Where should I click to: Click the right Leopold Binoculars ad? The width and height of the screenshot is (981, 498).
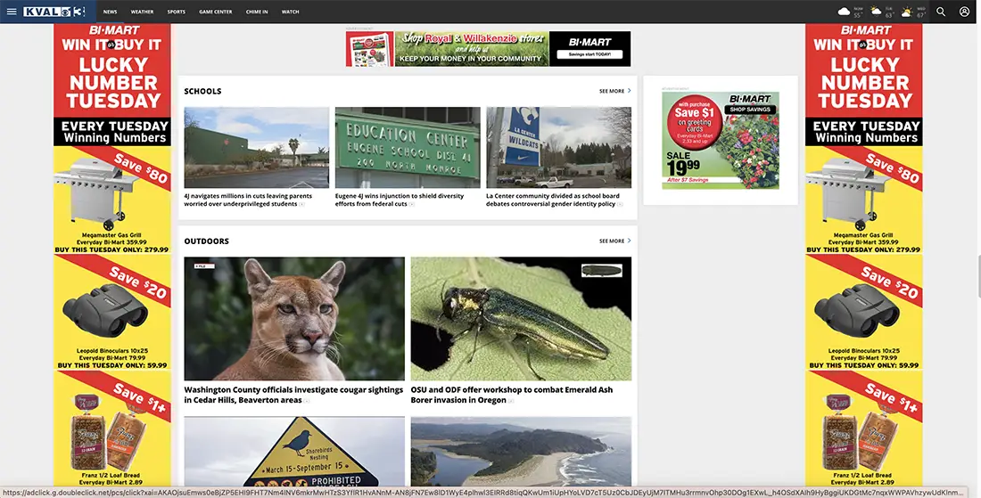864,313
